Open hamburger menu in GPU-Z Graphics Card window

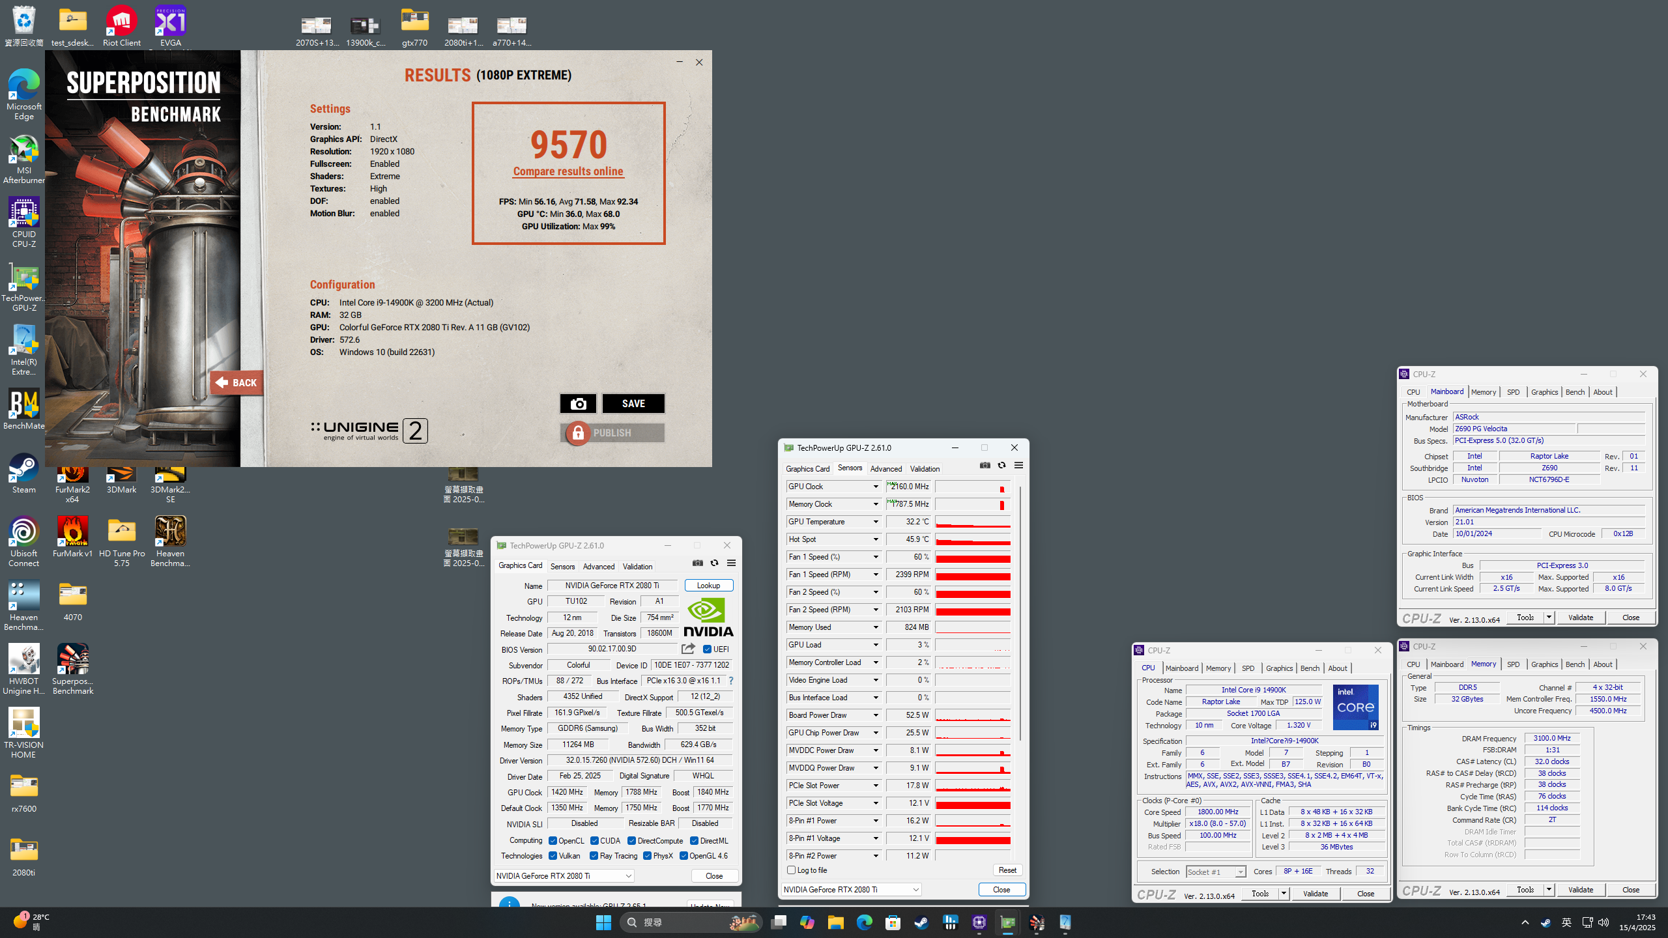pyautogui.click(x=732, y=563)
